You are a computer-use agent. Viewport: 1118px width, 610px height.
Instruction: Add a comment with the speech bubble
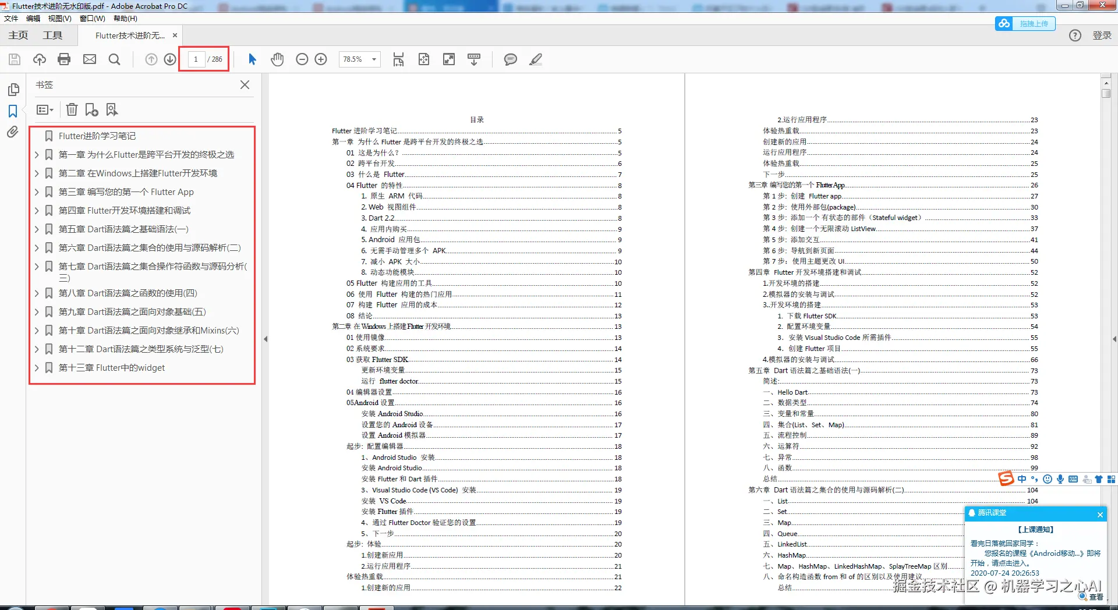coord(511,59)
